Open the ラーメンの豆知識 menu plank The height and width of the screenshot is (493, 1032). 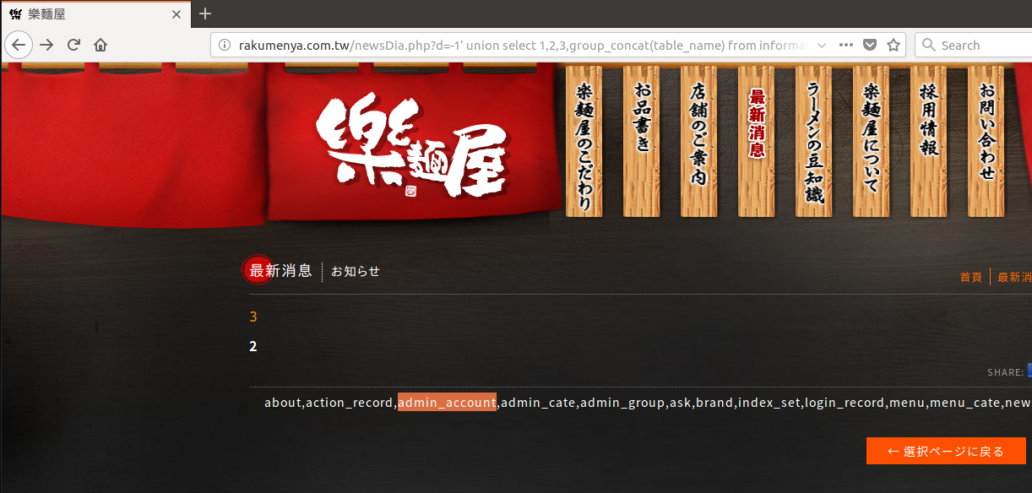tap(813, 140)
